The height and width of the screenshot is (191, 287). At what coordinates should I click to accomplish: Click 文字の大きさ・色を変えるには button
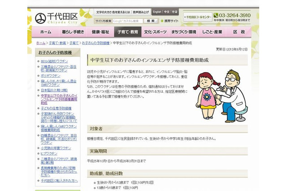point(113,12)
